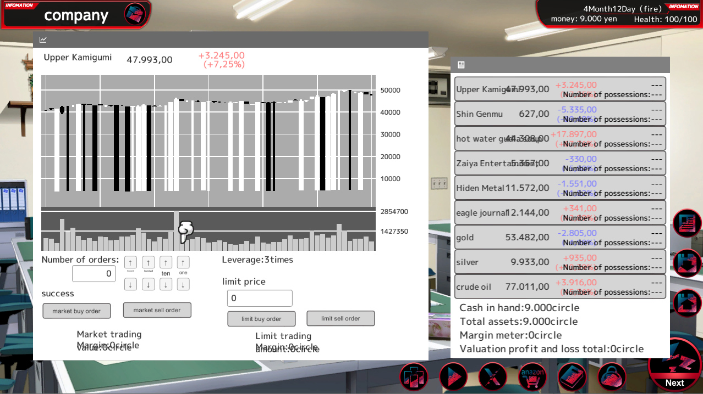703x394 pixels.
Task: Click the up arrow above 'one'
Action: (x=183, y=262)
